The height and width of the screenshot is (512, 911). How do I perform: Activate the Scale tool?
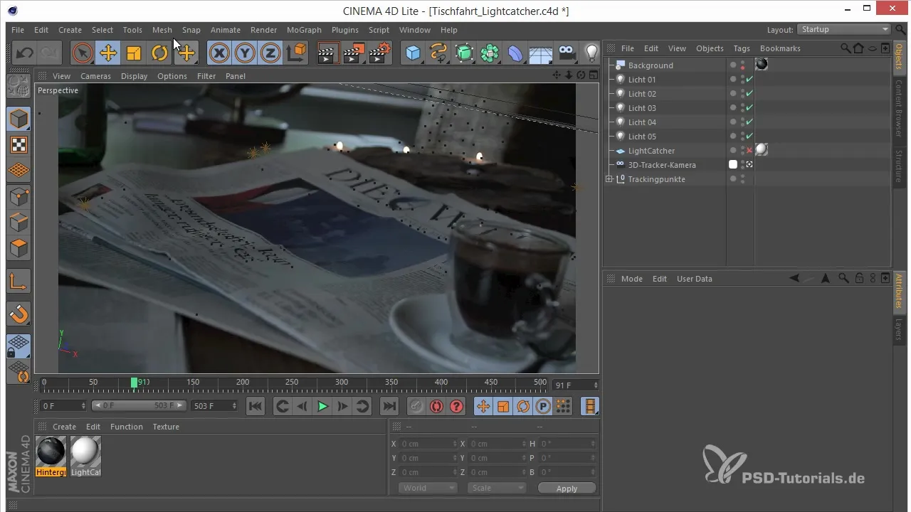point(134,53)
